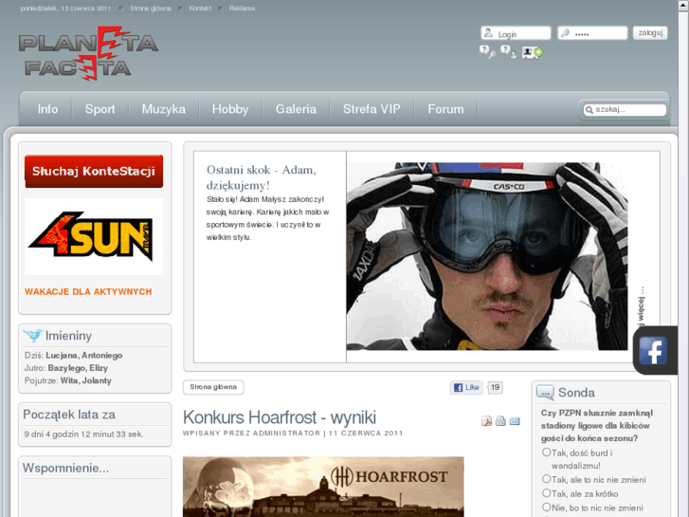The height and width of the screenshot is (517, 689).
Task: Click the 4SUN travel banner
Action: [94, 236]
